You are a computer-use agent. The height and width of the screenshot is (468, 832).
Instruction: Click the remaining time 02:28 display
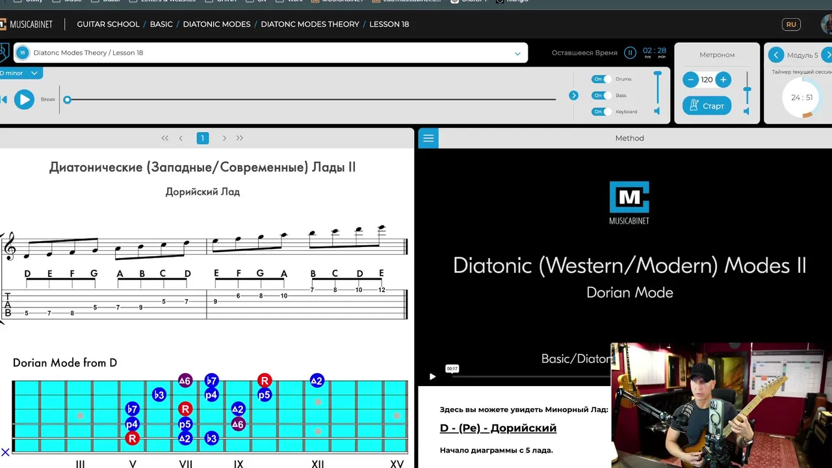[x=655, y=53]
